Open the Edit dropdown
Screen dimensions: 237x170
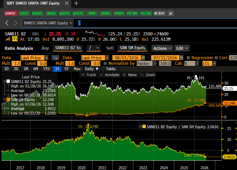point(182,48)
